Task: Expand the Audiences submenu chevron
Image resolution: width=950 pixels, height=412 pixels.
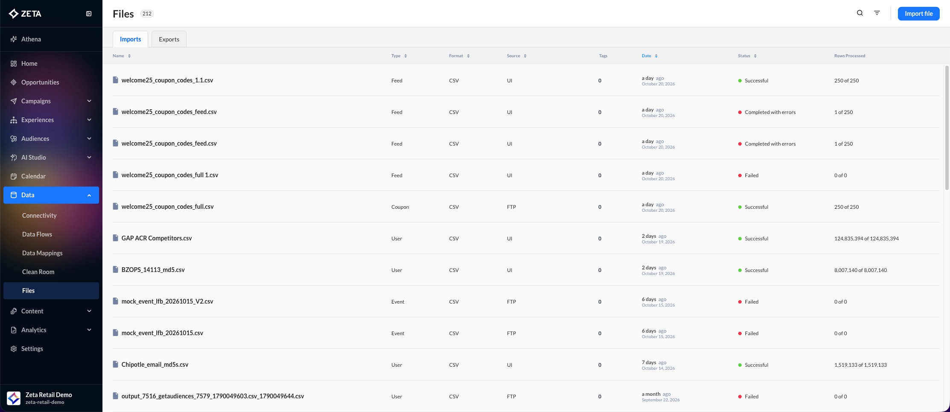Action: (89, 139)
